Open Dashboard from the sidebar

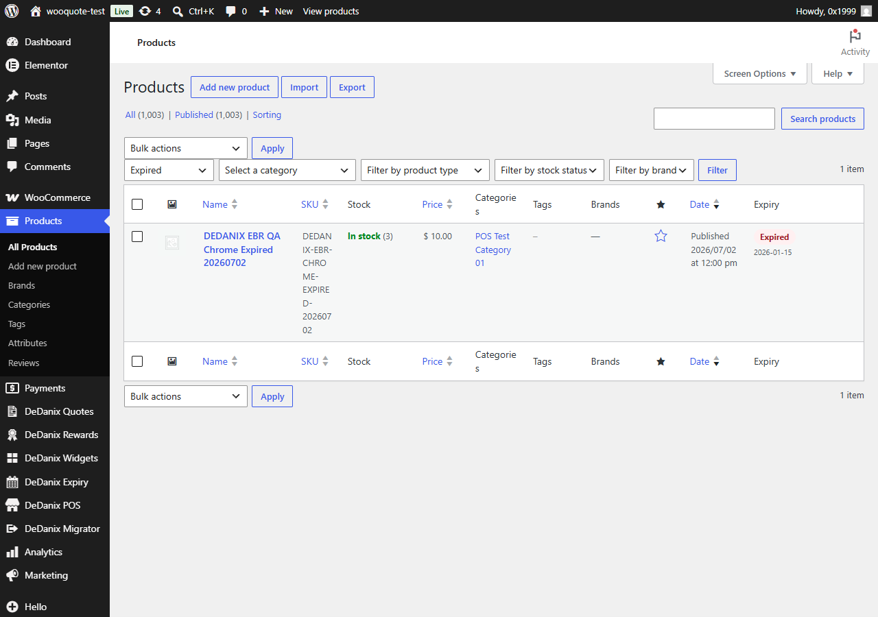coord(55,42)
